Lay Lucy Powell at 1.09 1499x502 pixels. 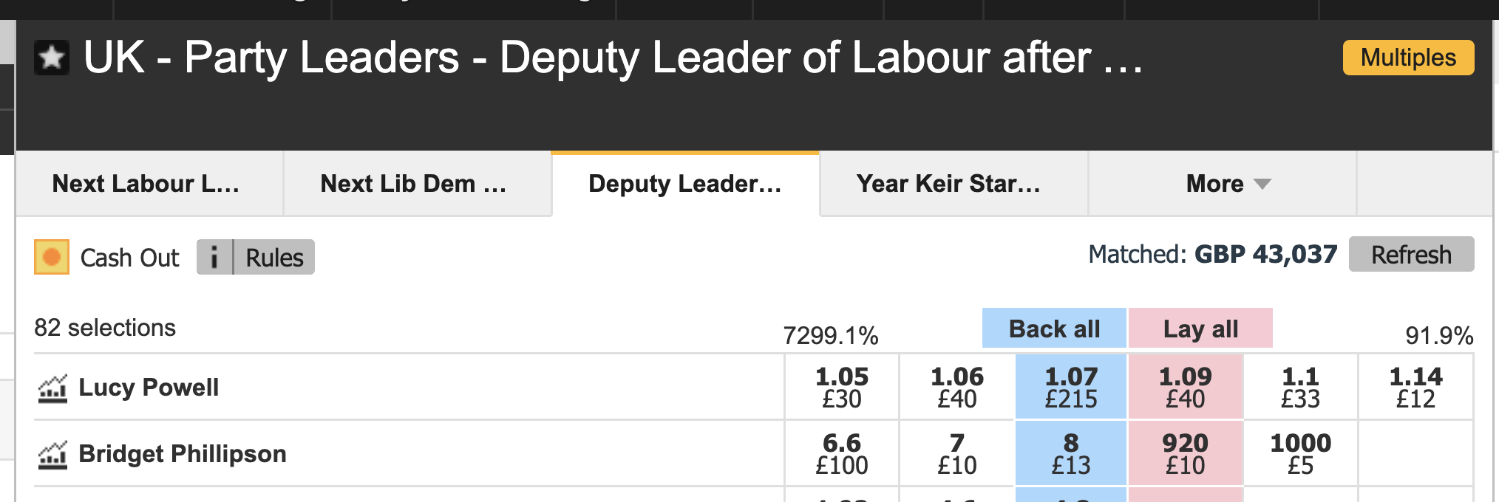(1186, 387)
